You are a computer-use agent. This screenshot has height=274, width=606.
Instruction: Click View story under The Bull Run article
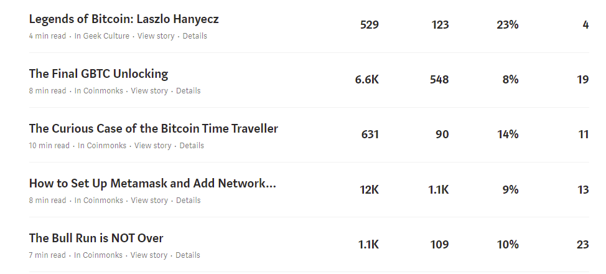[149, 255]
